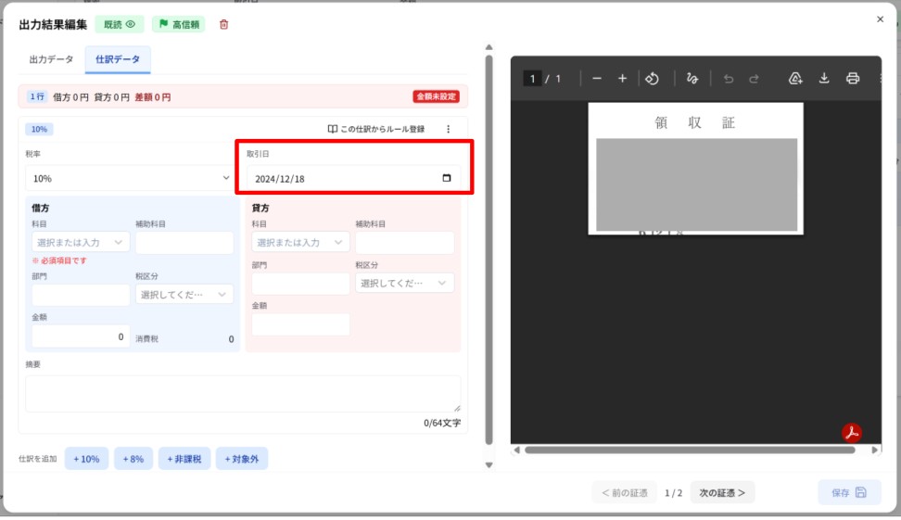
Task: Click the 領収証 receipt page thumbnail
Action: 695,169
